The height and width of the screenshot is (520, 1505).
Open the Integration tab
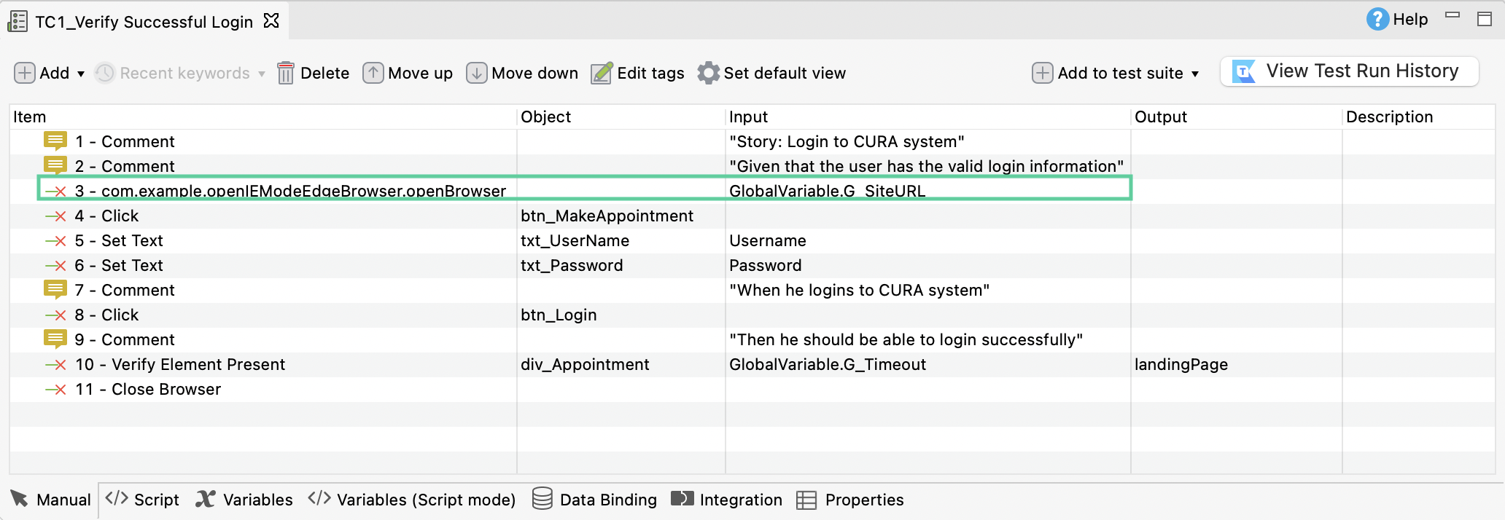(726, 500)
